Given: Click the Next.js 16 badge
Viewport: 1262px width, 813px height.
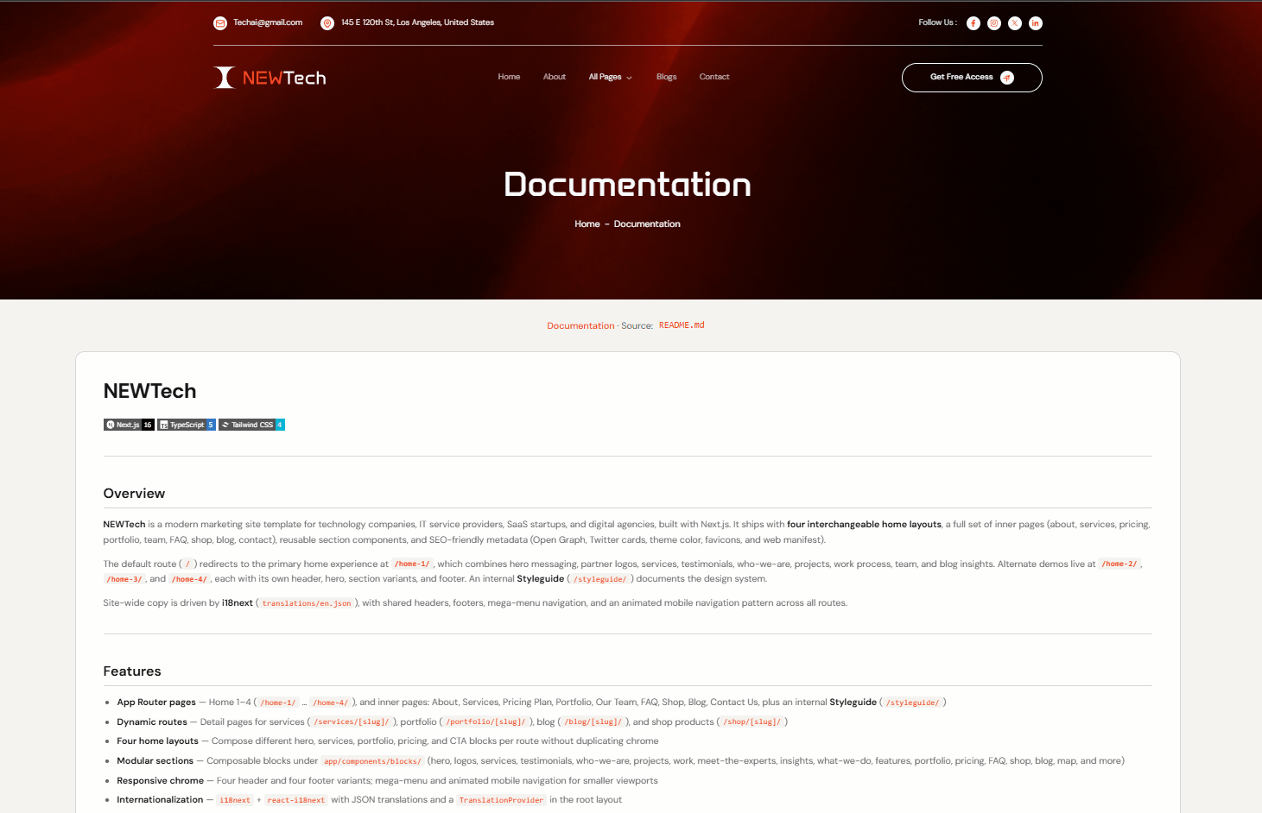Looking at the screenshot, I should [129, 425].
